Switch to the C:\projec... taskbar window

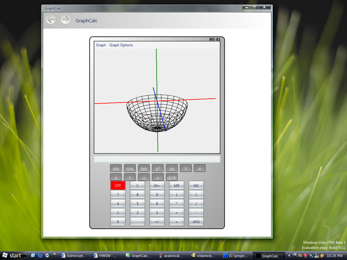tap(236, 256)
